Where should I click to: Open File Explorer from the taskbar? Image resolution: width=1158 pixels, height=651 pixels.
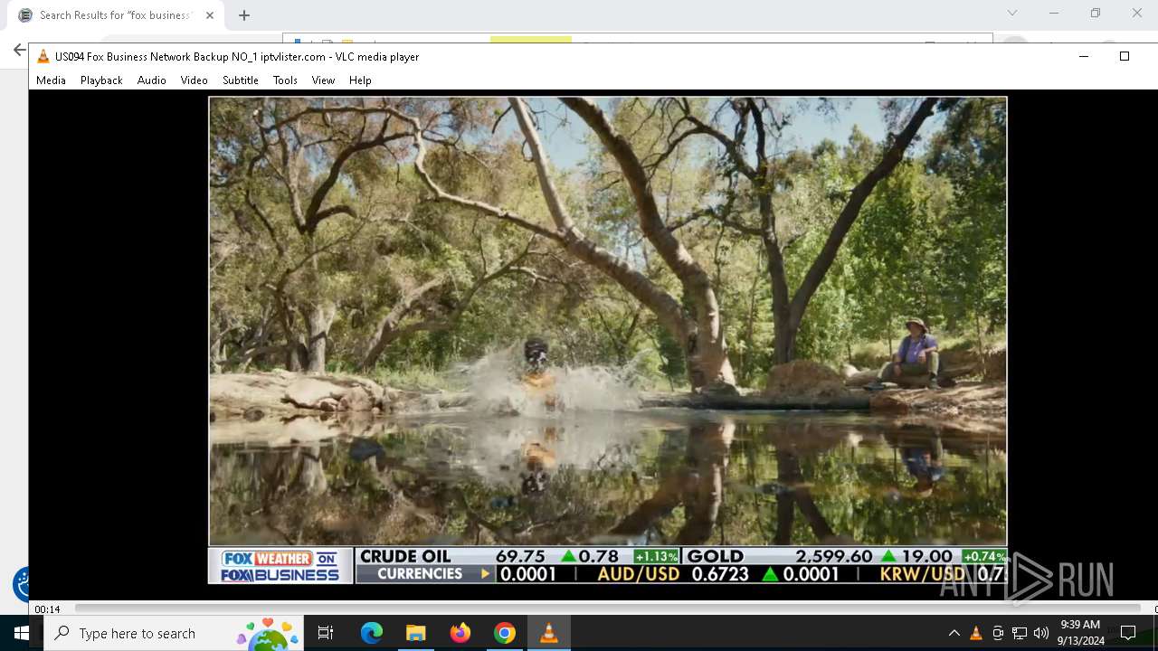[x=416, y=633]
